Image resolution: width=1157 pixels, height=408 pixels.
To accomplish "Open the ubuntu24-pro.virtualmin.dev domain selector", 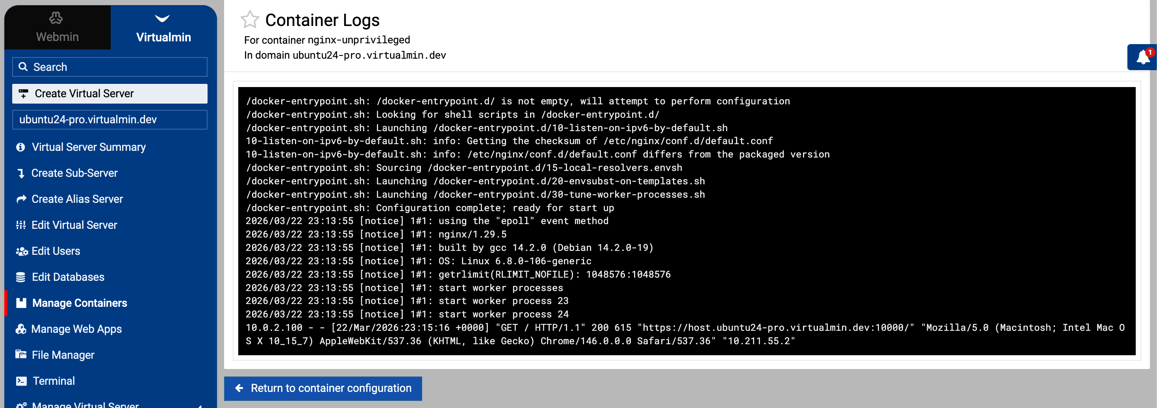I will click(109, 119).
